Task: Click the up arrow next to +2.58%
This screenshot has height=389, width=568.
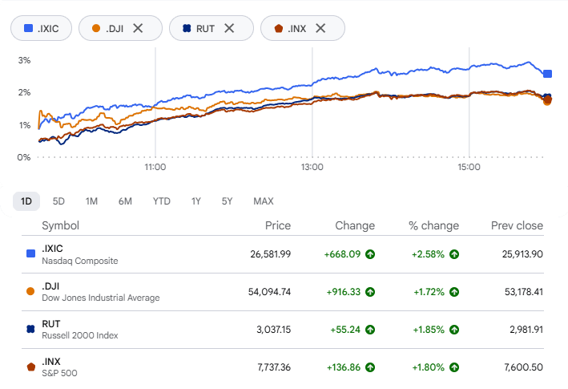Action: tap(454, 254)
